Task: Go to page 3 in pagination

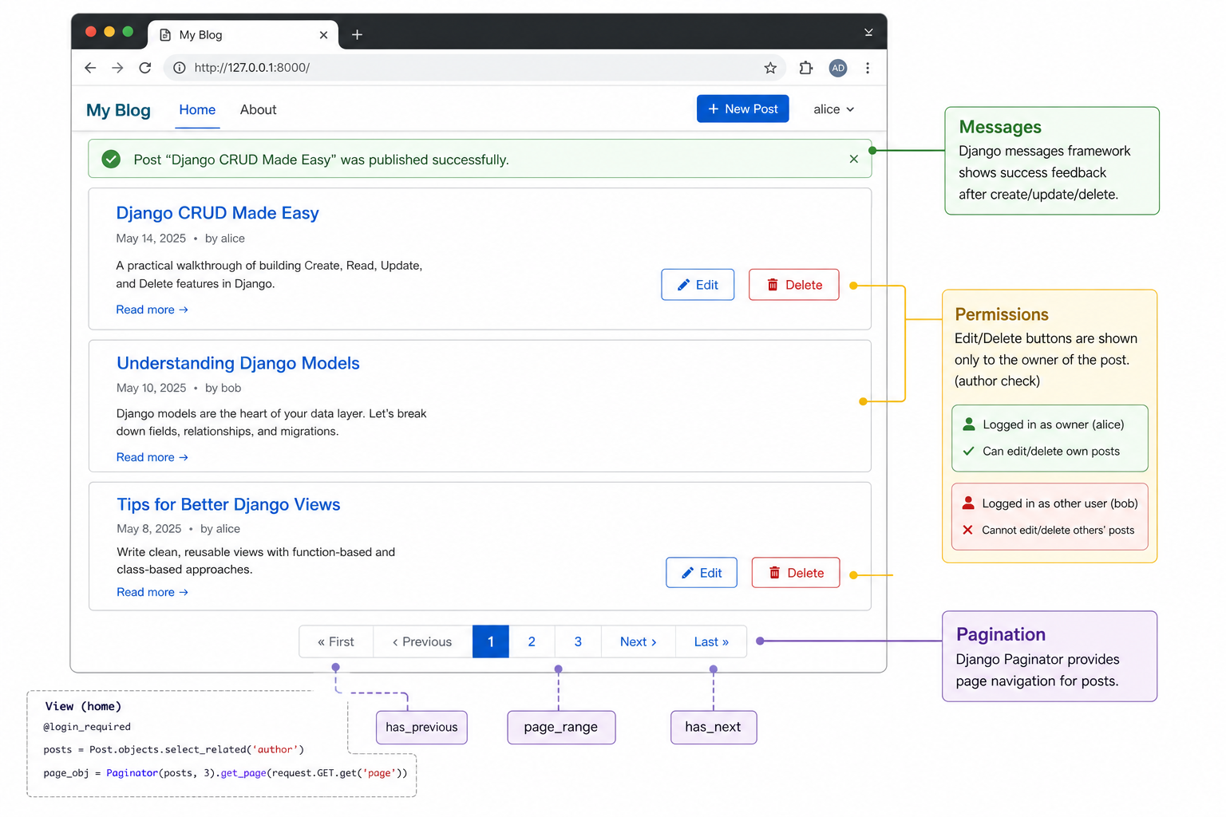Action: click(x=578, y=641)
